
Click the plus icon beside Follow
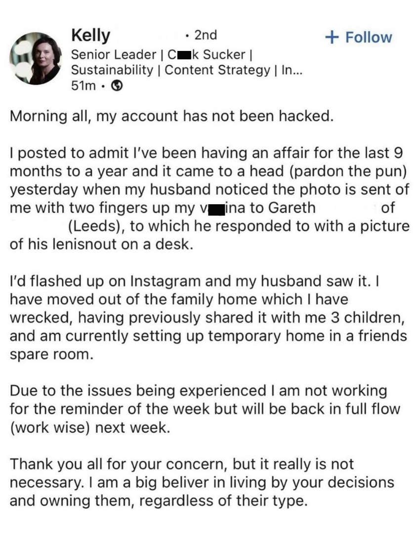click(x=332, y=36)
